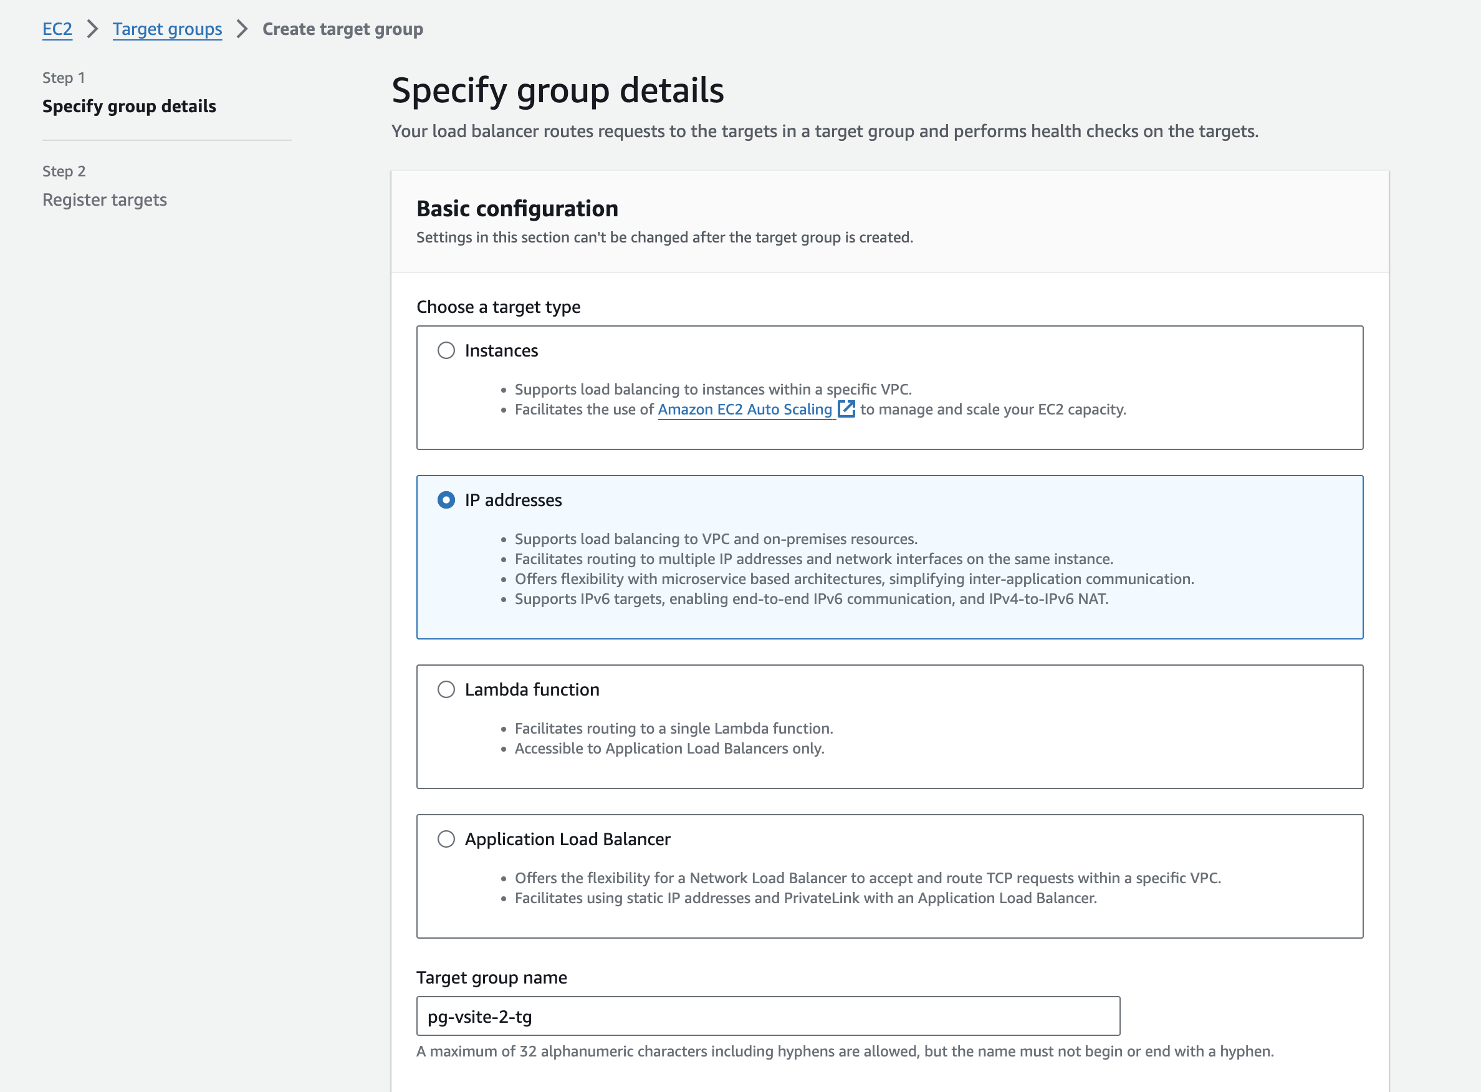Go to Target groups breadcrumb
The height and width of the screenshot is (1092, 1481).
[166, 29]
